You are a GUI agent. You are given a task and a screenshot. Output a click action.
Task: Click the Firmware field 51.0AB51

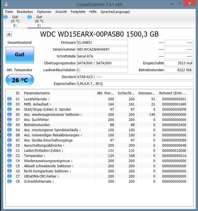tap(102, 43)
